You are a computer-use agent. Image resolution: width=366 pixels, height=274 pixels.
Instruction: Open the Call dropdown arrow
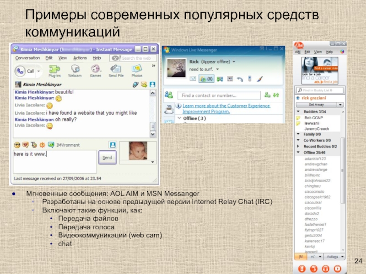38,71
